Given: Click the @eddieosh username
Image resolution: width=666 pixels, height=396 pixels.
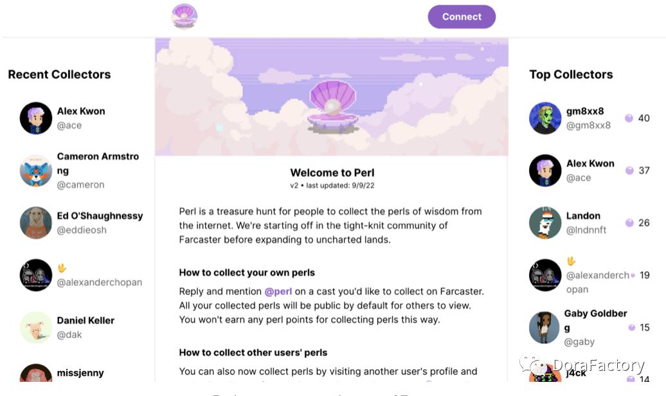Looking at the screenshot, I should click(82, 230).
